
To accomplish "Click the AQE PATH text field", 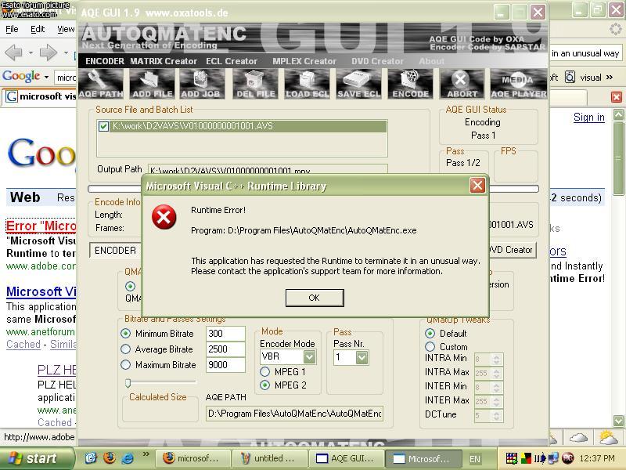I will pos(295,414).
